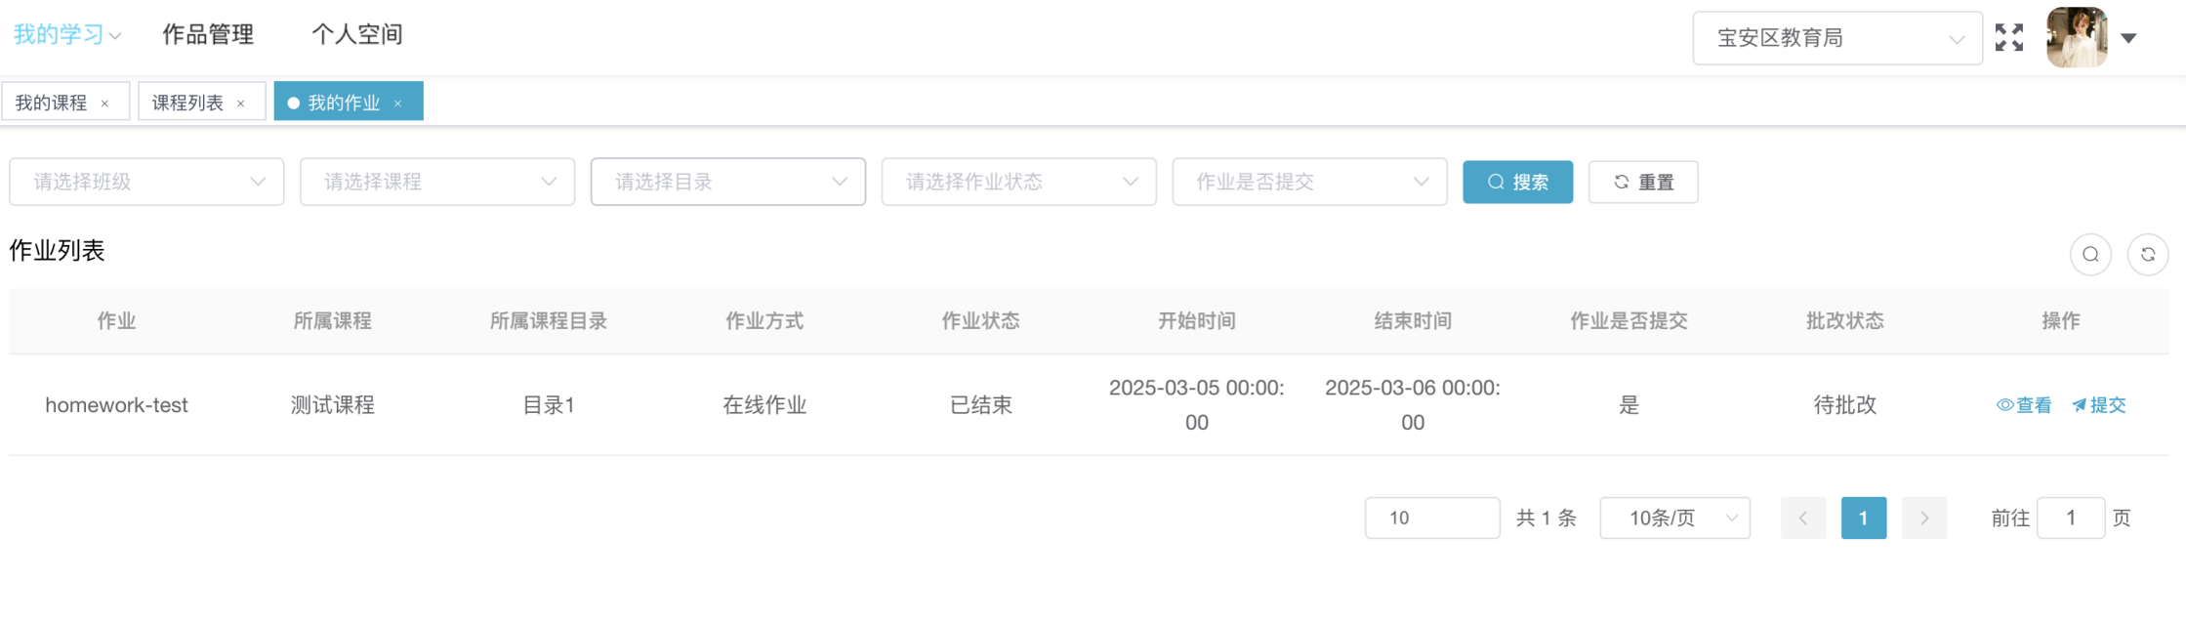The width and height of the screenshot is (2186, 622).
Task: Open the user menu caret arrow
Action: coord(2128,38)
